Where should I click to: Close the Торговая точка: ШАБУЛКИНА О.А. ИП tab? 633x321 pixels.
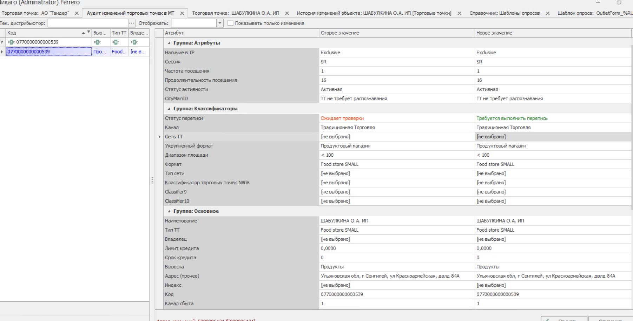(287, 13)
